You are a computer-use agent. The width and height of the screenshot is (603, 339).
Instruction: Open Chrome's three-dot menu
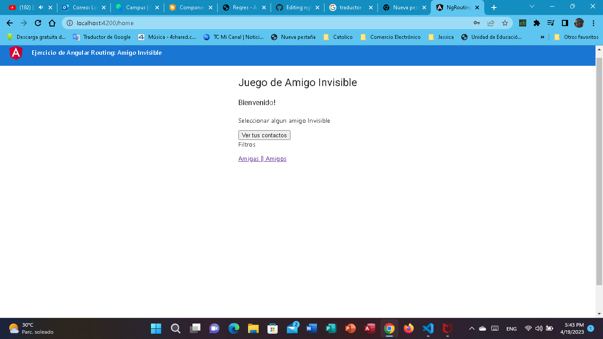pos(594,23)
